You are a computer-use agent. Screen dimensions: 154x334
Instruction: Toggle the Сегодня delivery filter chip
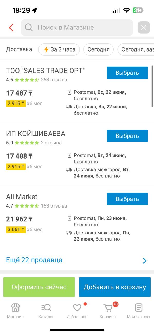(x=99, y=49)
